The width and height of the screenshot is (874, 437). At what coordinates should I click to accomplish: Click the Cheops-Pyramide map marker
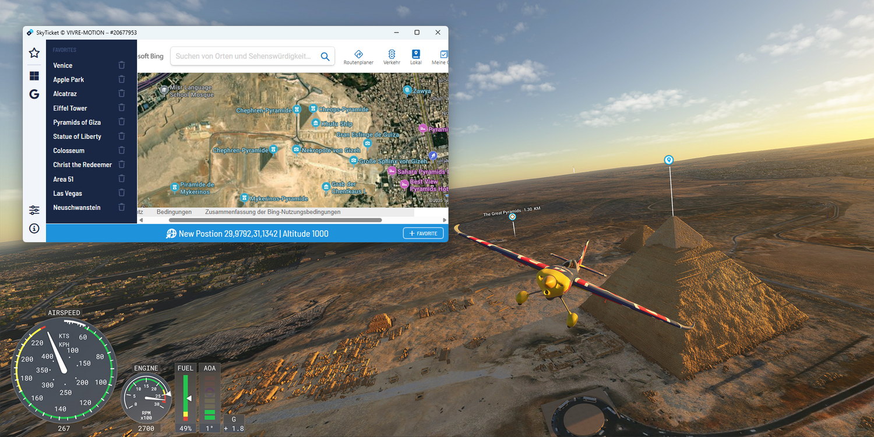(313, 108)
